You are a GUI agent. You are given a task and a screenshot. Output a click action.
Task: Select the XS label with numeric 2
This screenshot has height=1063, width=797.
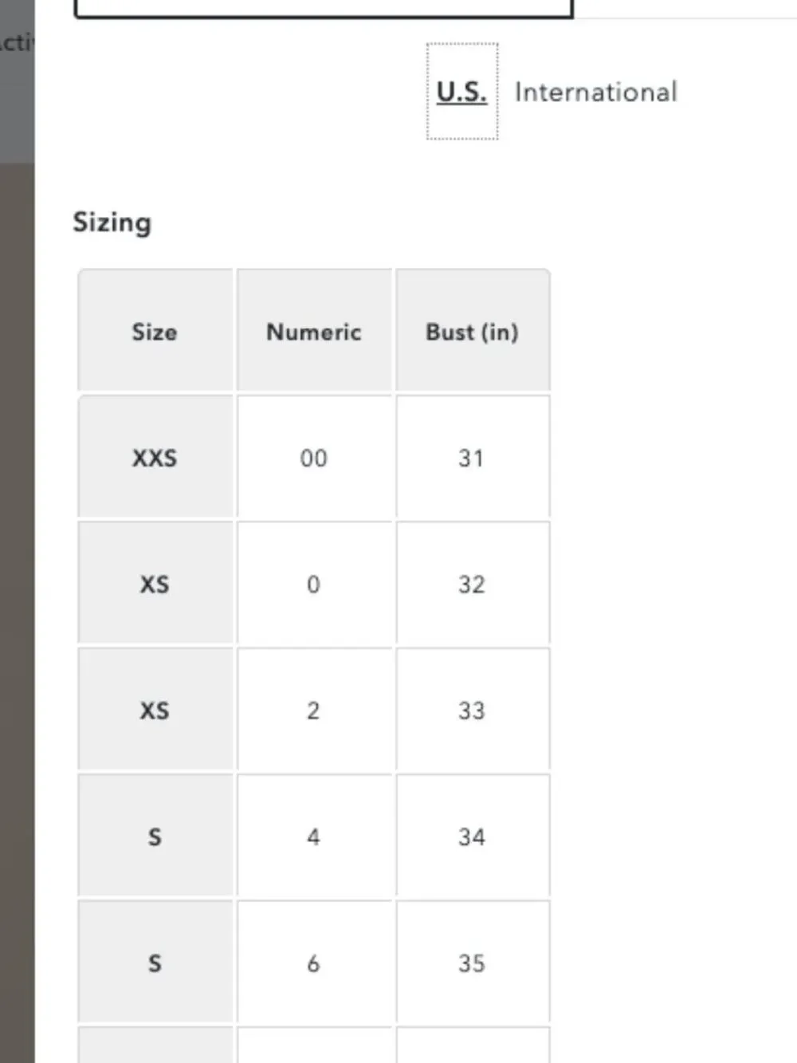[155, 710]
